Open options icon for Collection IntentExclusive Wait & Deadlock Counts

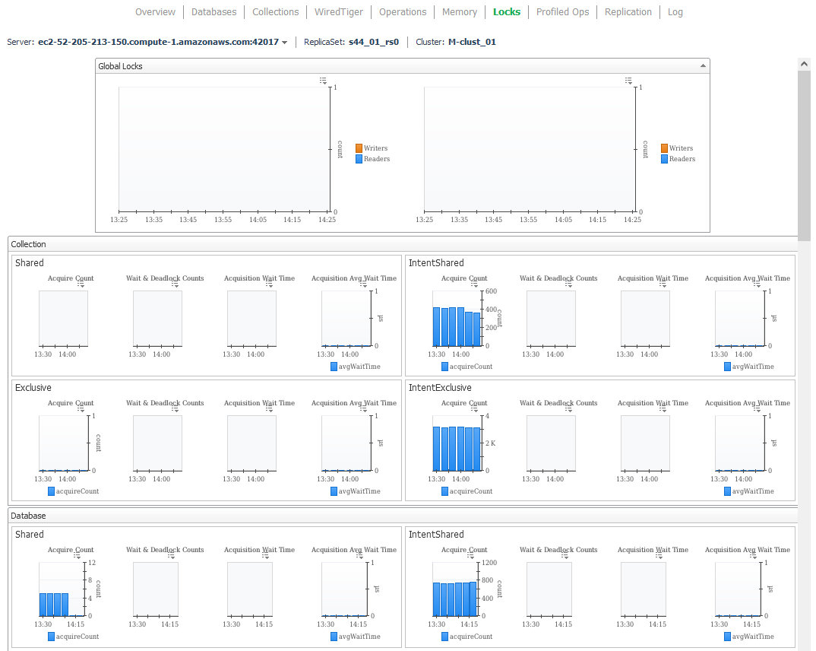click(x=569, y=409)
